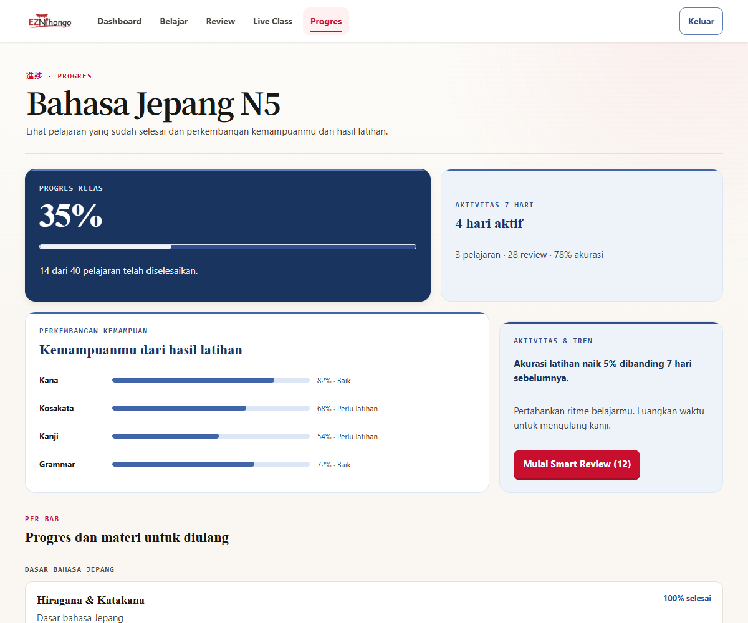748x623 pixels.
Task: Click the PROGRES KELAS label
Action: click(71, 188)
